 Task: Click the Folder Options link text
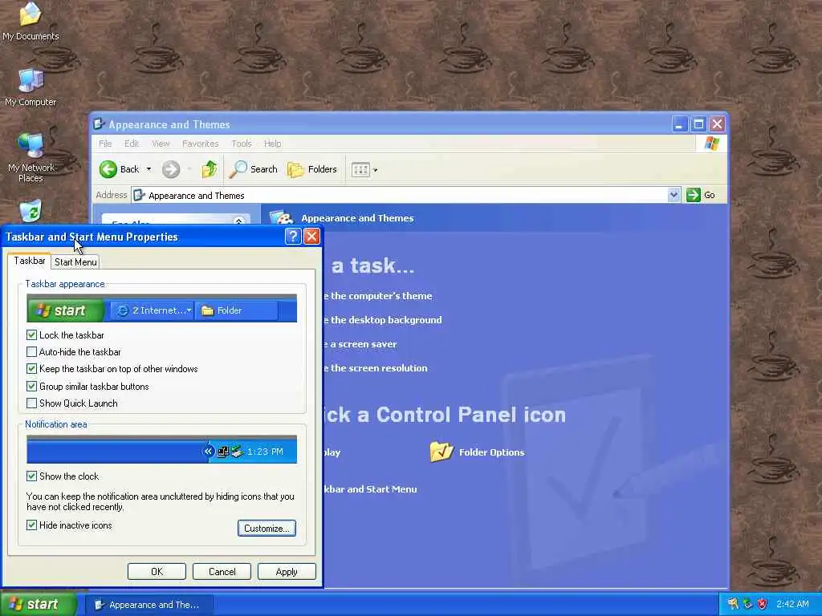point(492,452)
